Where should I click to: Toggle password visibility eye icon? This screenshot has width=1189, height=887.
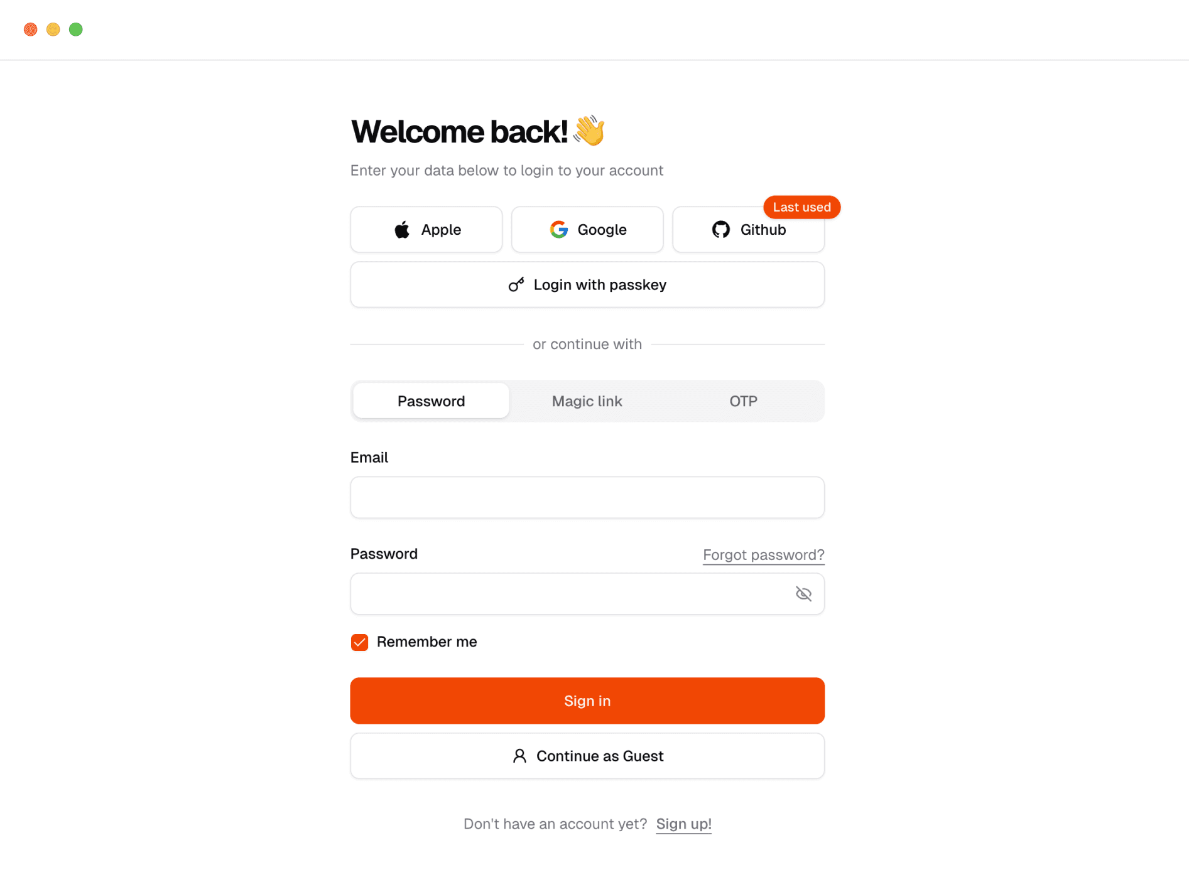pyautogui.click(x=803, y=594)
